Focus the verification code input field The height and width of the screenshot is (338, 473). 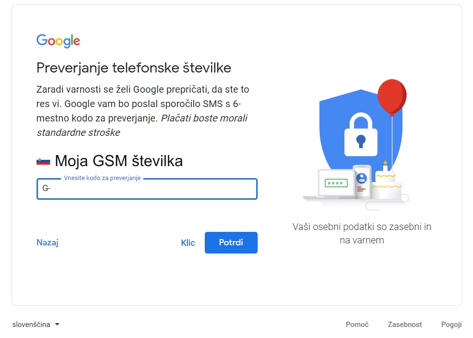147,189
